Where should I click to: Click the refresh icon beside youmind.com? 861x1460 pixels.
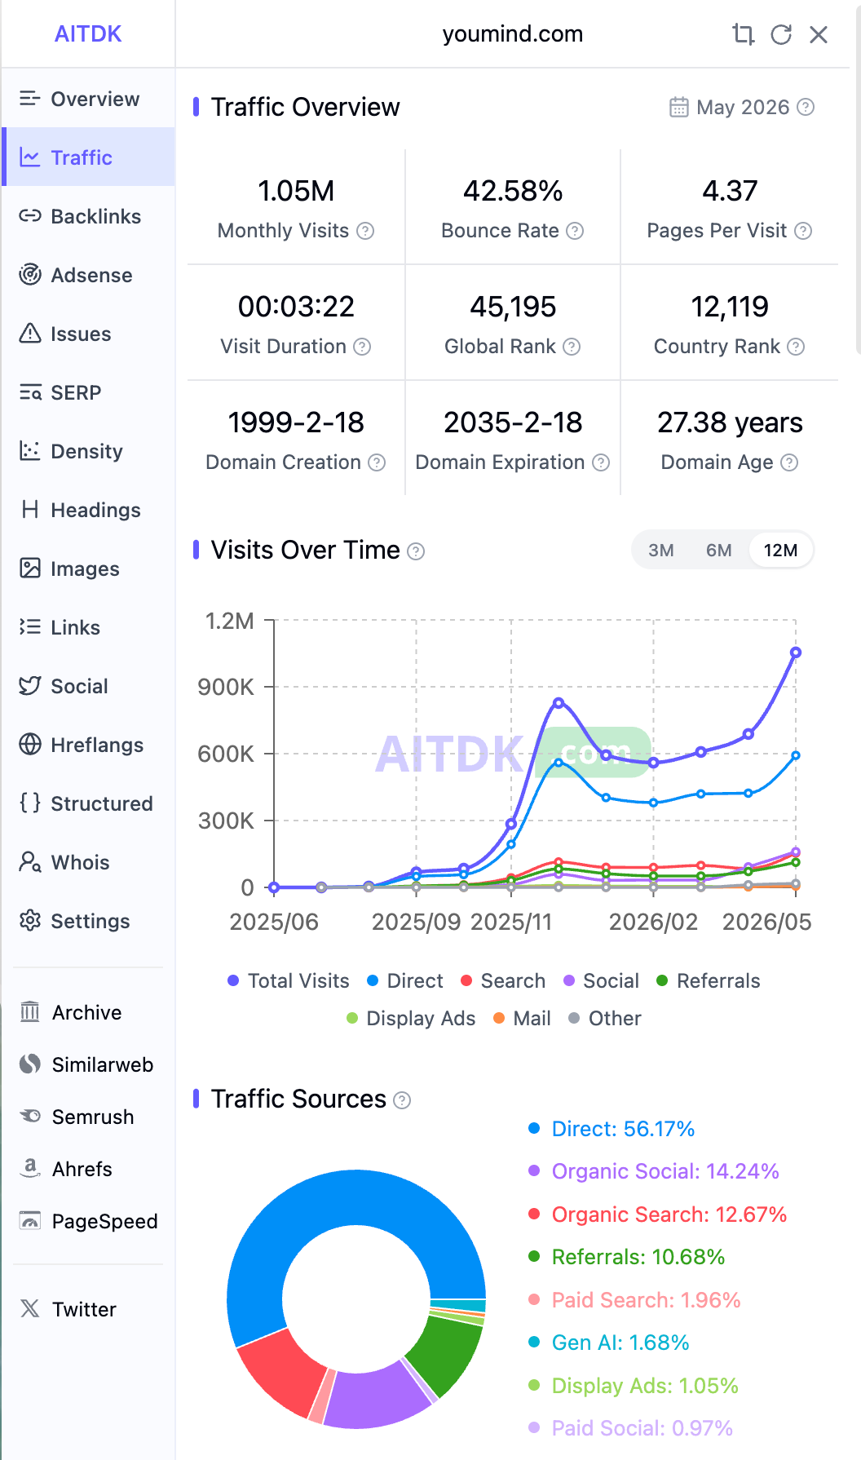781,34
